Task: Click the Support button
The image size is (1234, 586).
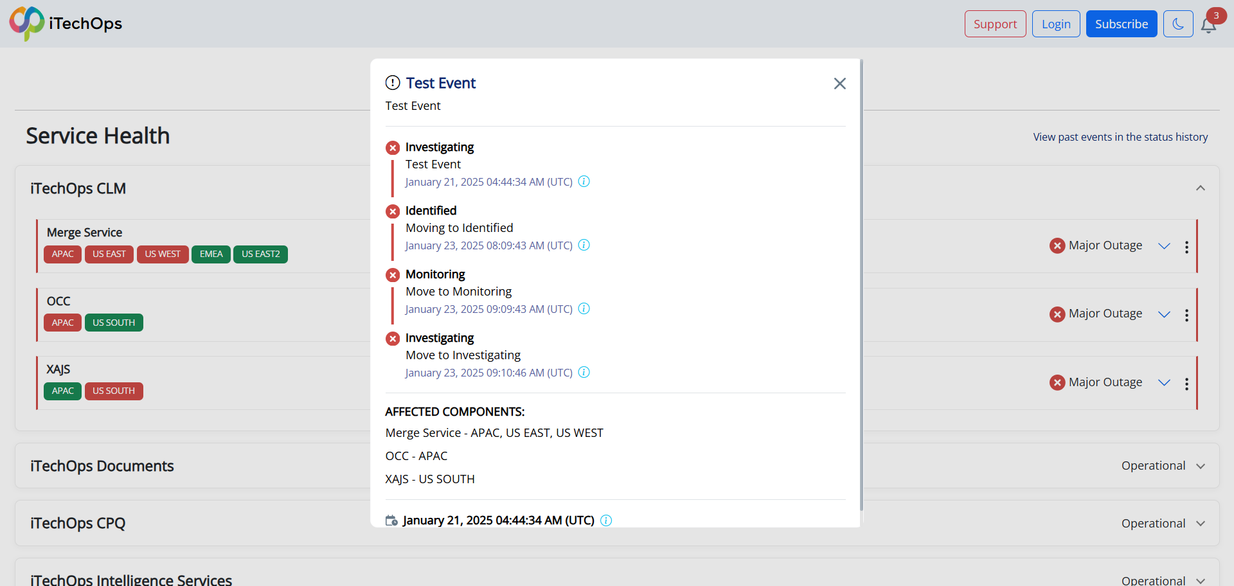Action: click(995, 24)
